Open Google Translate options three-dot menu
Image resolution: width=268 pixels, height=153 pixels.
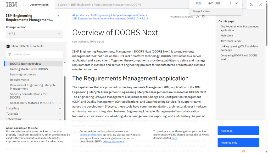[230, 3]
